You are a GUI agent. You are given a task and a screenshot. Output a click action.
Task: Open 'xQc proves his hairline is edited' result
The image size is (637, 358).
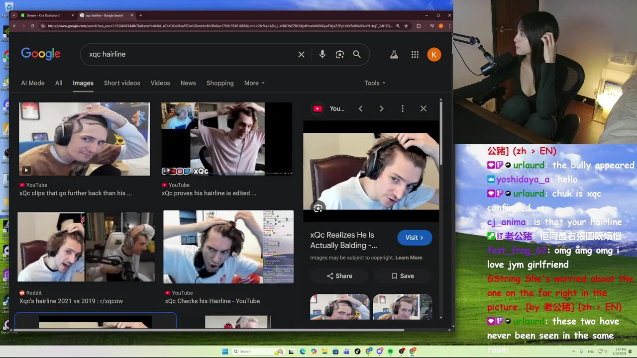(x=209, y=193)
